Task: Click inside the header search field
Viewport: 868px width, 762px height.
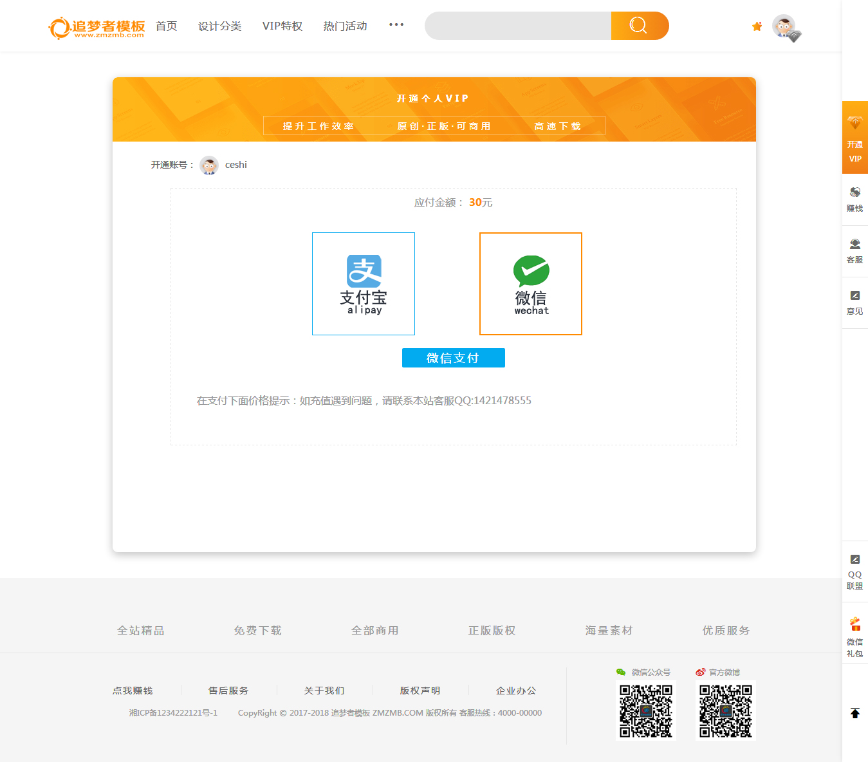Action: point(518,26)
